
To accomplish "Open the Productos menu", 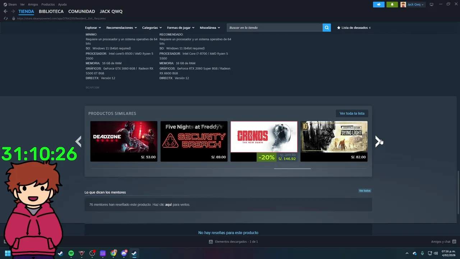I will click(48, 5).
